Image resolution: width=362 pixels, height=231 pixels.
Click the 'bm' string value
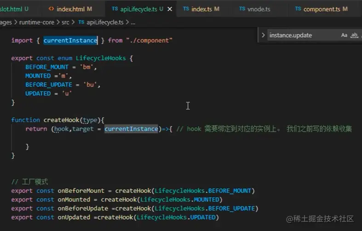click(86, 67)
